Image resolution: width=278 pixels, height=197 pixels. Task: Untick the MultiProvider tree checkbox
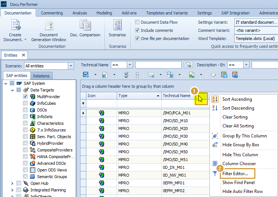[x=26, y=97]
